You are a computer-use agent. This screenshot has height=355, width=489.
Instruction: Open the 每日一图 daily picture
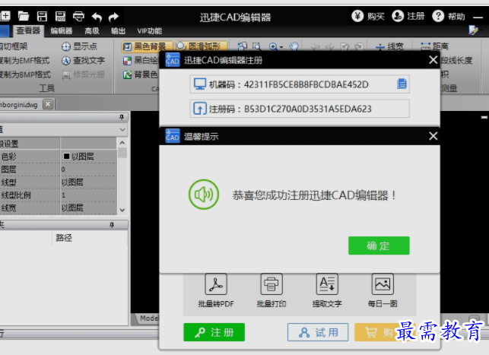[383, 290]
